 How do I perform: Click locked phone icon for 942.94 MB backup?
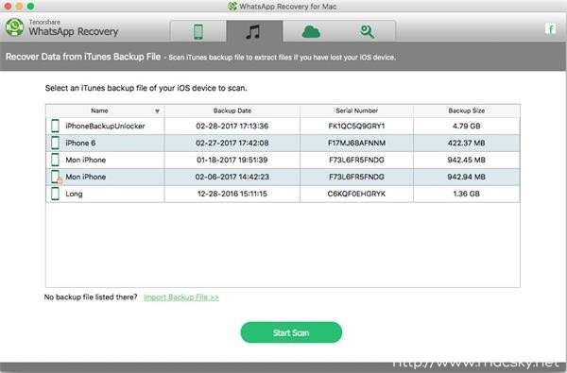click(56, 178)
